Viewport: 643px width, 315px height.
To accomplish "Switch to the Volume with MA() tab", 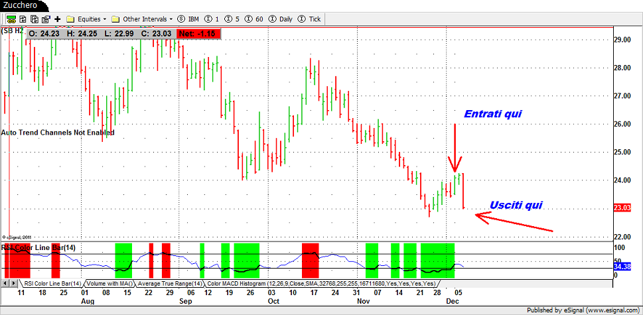I will click(x=108, y=283).
